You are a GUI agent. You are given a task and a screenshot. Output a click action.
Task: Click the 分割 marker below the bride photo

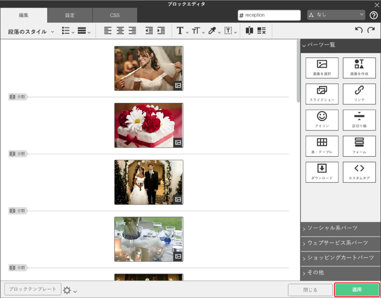pyautogui.click(x=18, y=97)
